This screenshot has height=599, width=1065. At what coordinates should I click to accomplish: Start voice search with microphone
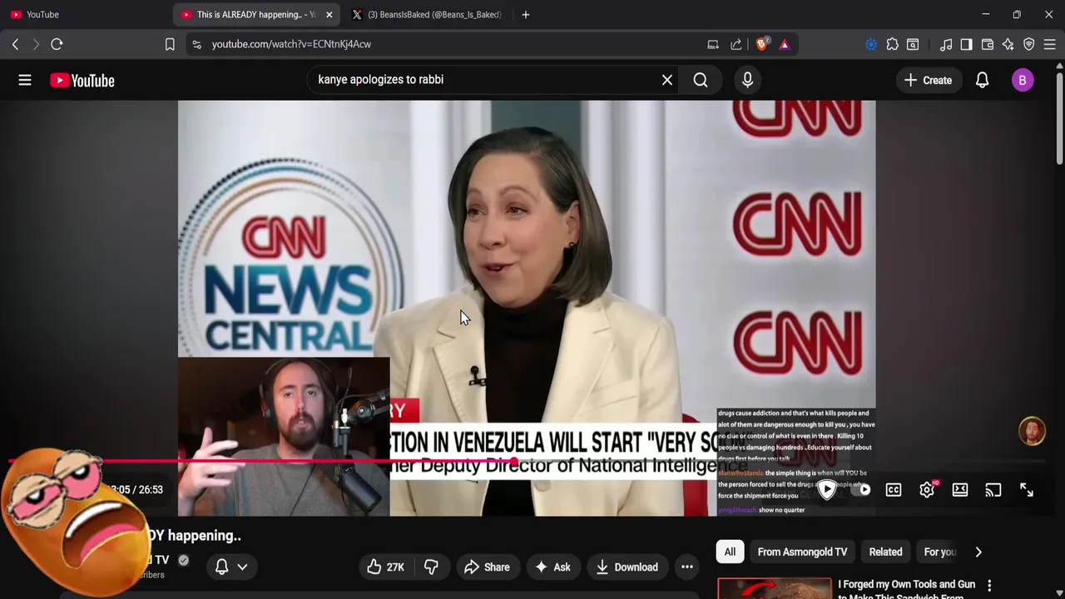click(x=747, y=80)
